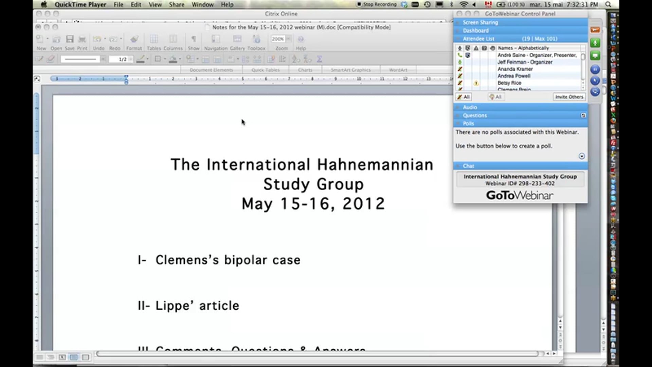
Task: Toggle mute for attendee Ananda Kramer
Action: point(460,69)
